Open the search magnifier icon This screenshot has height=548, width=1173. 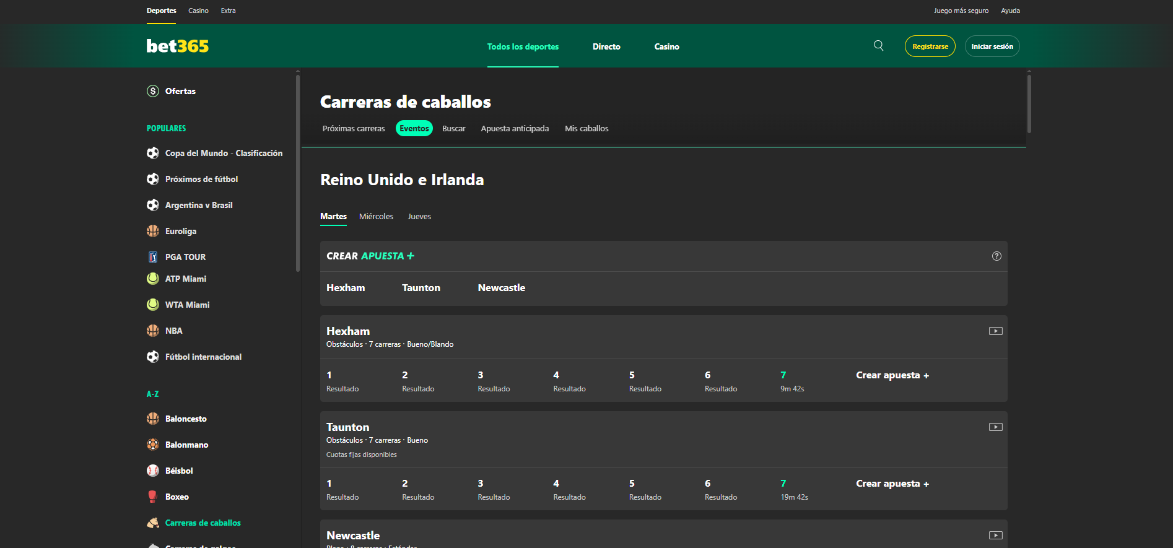pyautogui.click(x=878, y=46)
